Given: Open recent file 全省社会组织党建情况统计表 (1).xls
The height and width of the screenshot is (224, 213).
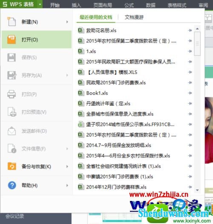Looking at the screenshot, I should coord(124,166).
